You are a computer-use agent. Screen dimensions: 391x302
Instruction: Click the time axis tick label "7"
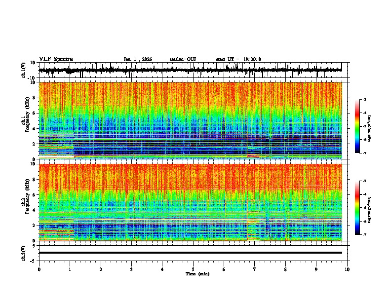click(x=255, y=269)
